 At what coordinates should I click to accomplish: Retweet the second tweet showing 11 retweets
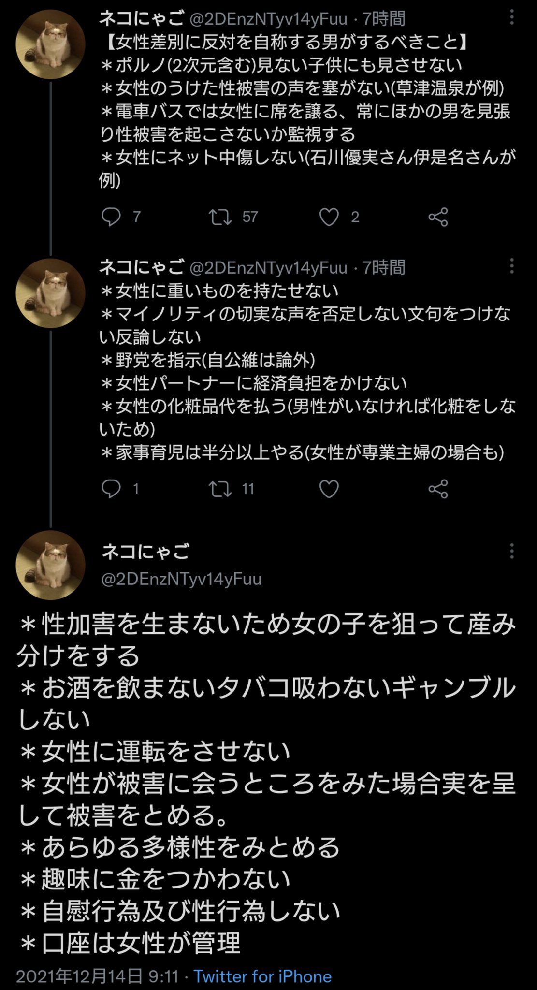(220, 489)
